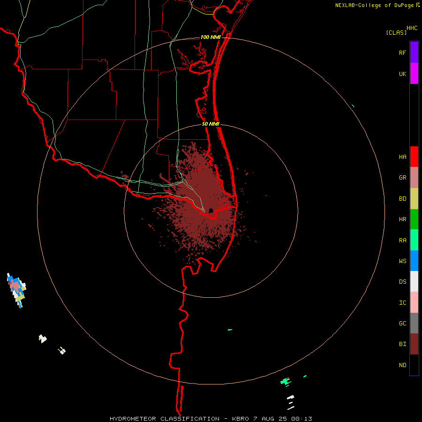This screenshot has height=422, width=422.
Task: Click the HA red legend swatch
Action: [x=414, y=157]
